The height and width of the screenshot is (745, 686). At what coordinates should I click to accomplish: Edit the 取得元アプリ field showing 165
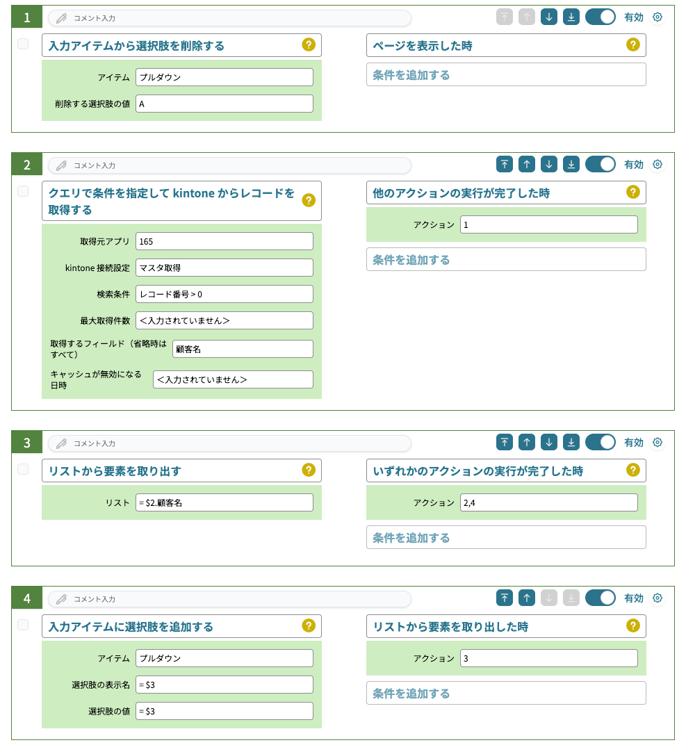224,241
